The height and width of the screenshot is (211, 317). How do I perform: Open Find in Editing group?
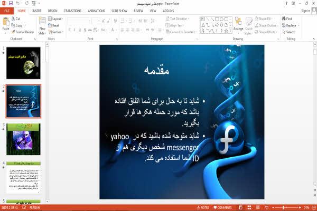click(287, 19)
